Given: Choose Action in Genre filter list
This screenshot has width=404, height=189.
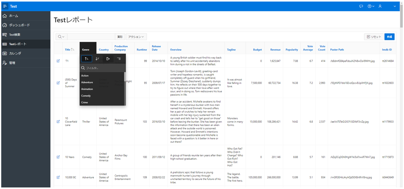Looking at the screenshot, I should [x=102, y=76].
